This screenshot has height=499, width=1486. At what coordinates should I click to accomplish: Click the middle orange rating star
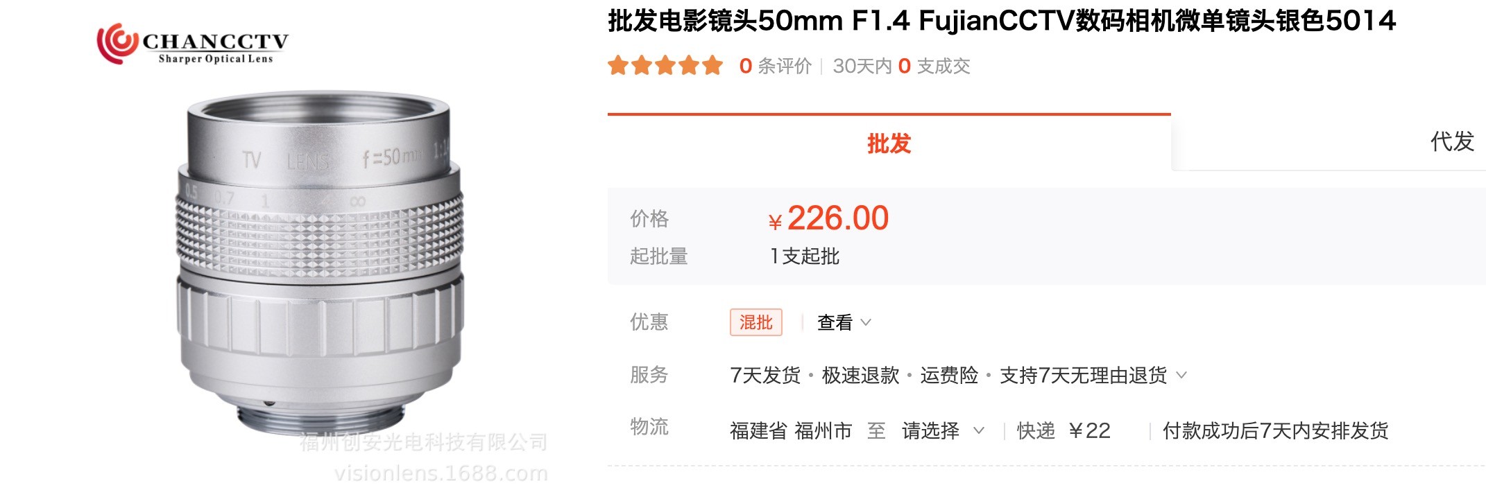coord(665,66)
